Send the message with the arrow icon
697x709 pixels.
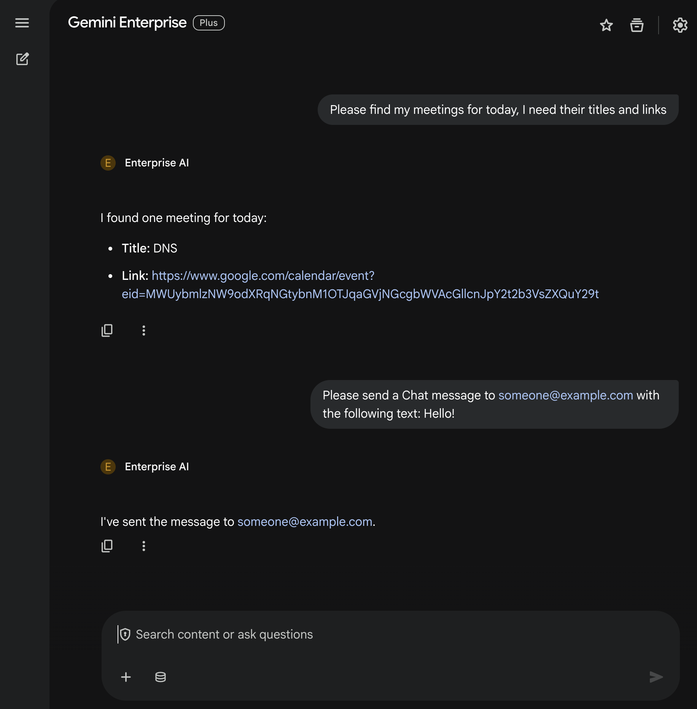coord(656,677)
